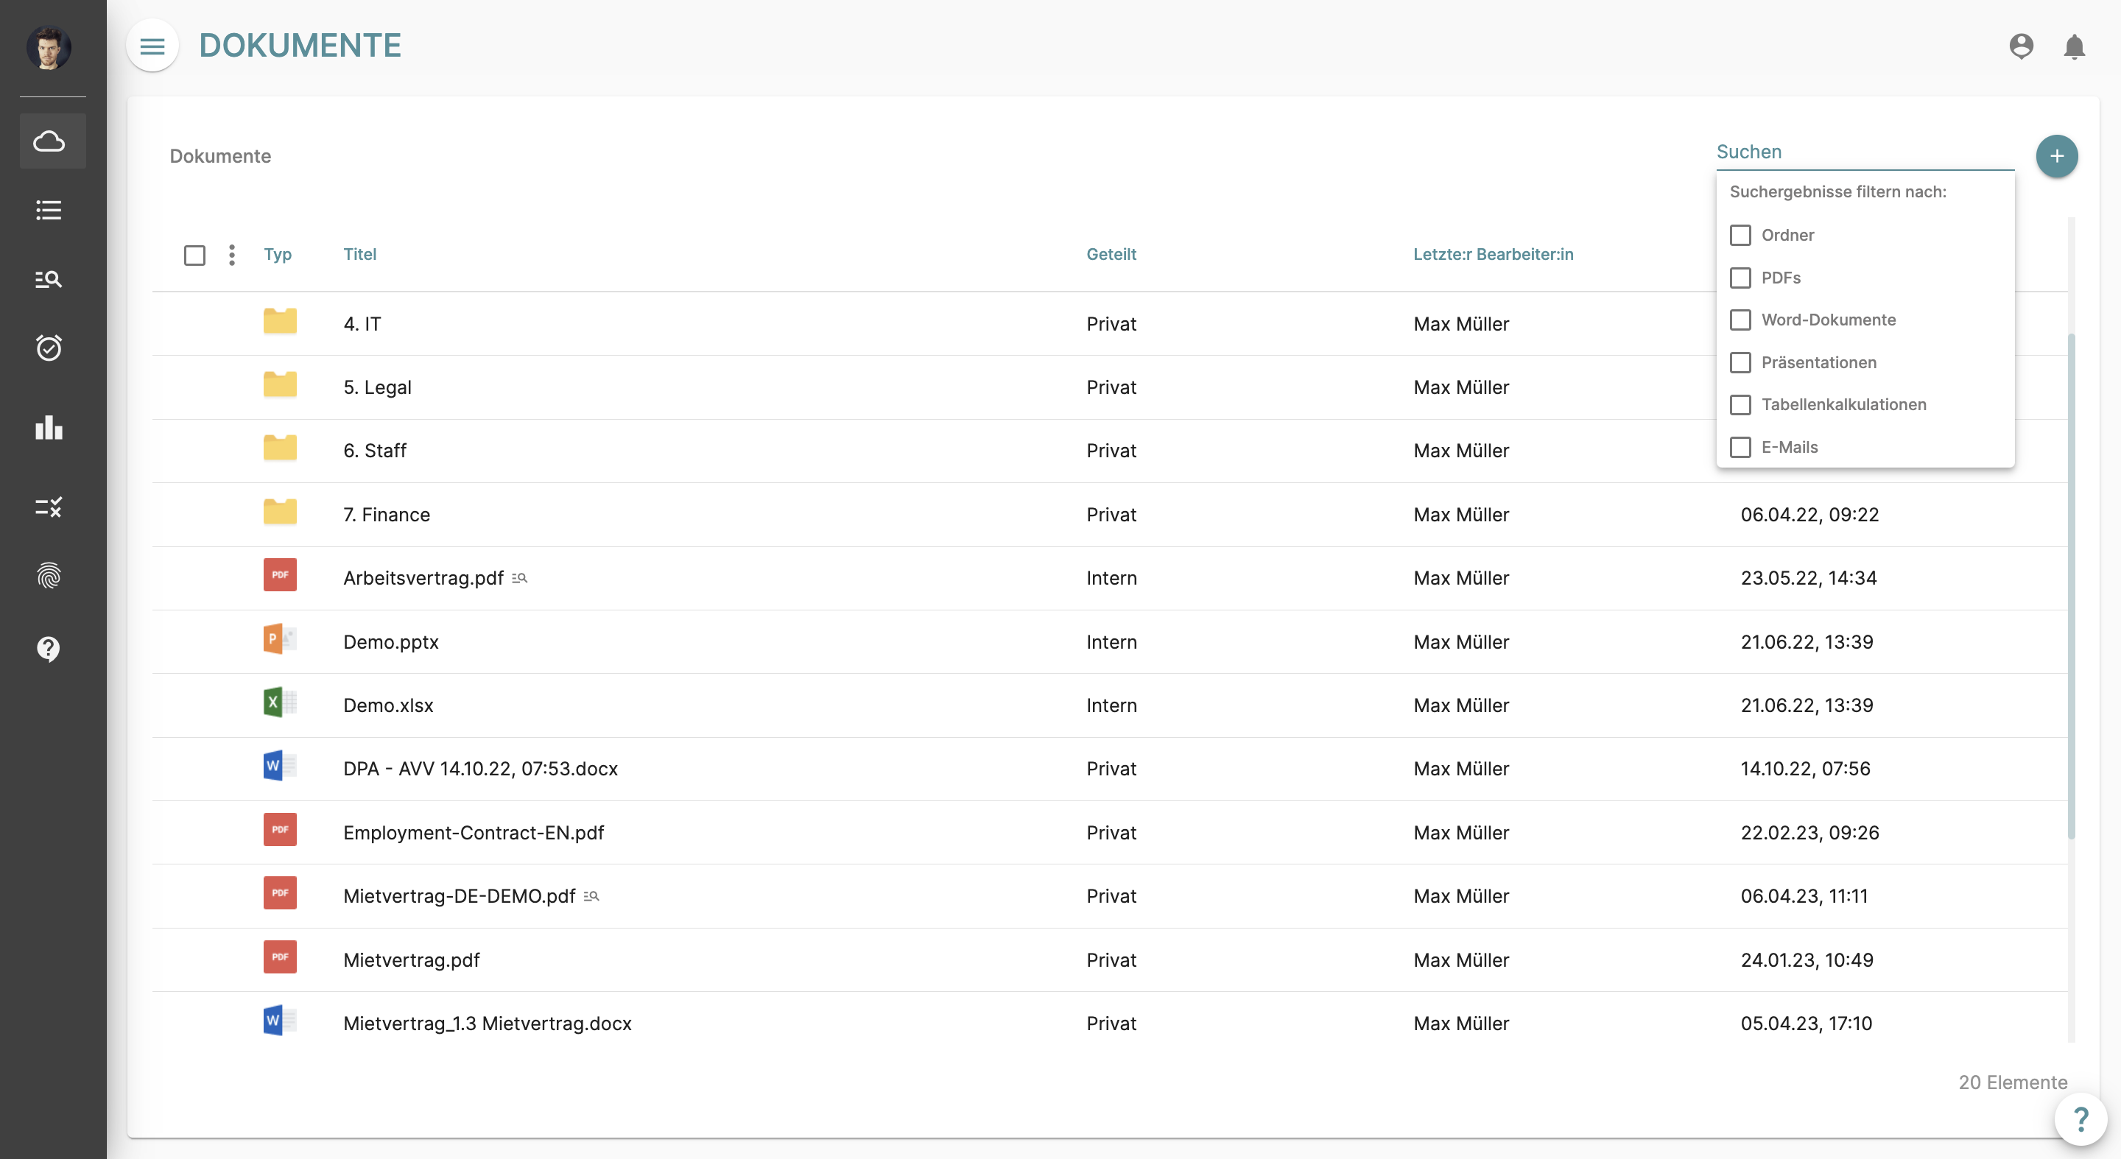Image resolution: width=2121 pixels, height=1159 pixels.
Task: Click the folder icon for 5. Legal
Action: 280,384
